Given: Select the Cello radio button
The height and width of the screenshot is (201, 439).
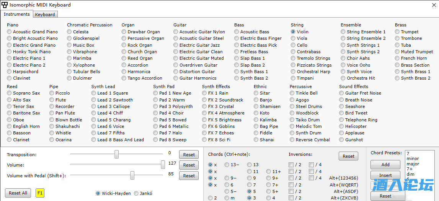Looking at the screenshot, I should click(294, 45).
